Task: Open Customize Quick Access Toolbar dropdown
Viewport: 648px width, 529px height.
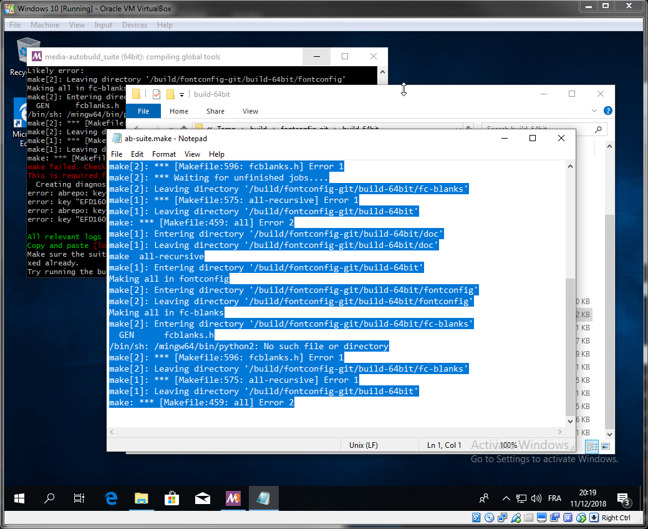Action: tap(181, 95)
